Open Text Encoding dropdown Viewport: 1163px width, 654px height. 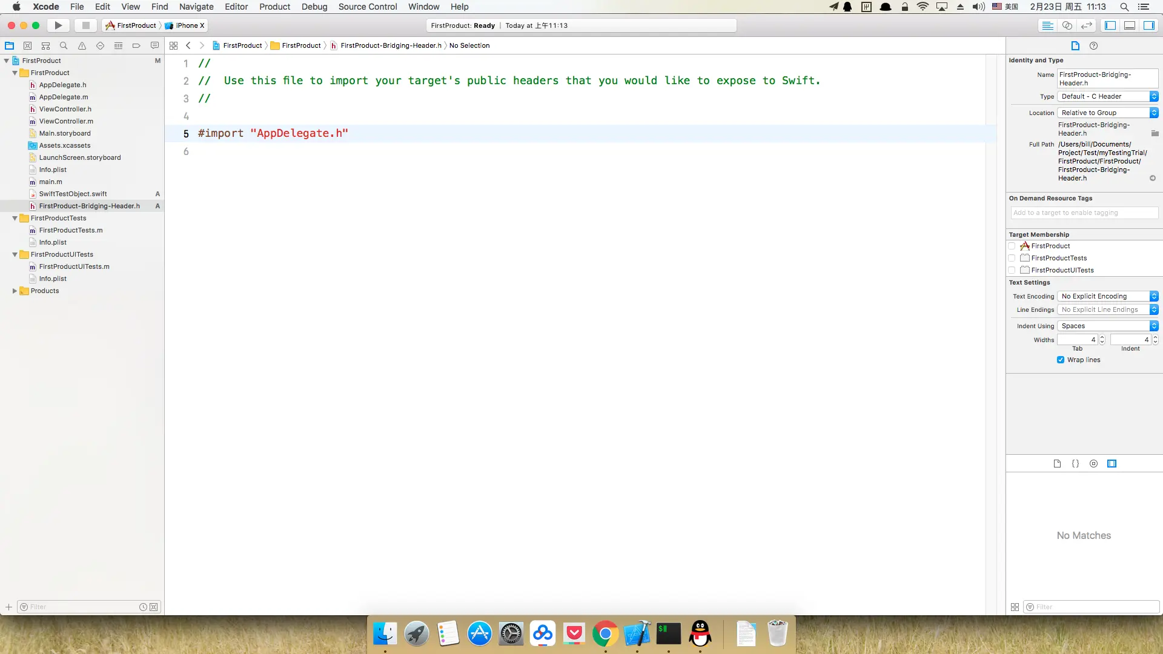coord(1108,296)
